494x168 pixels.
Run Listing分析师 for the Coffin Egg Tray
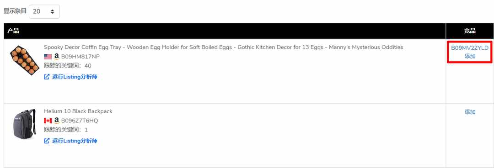point(75,77)
